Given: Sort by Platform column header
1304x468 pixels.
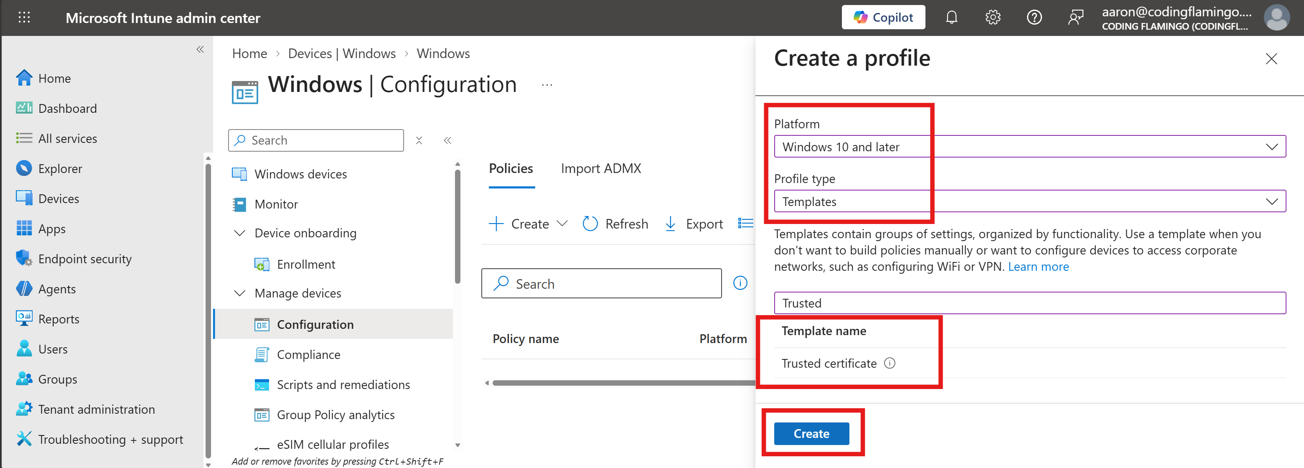Looking at the screenshot, I should 723,339.
